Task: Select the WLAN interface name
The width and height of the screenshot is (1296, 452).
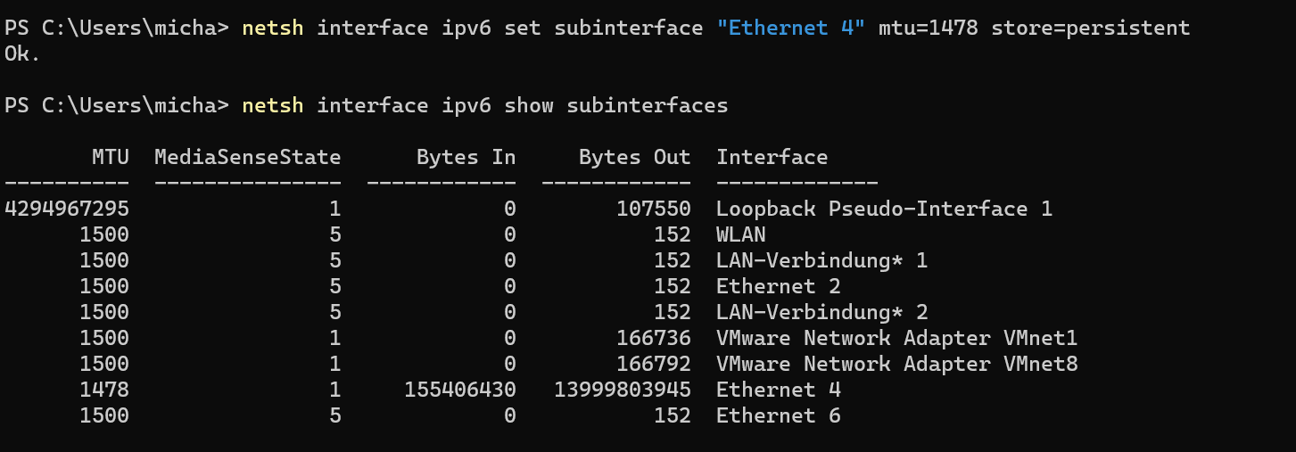Action: click(x=740, y=235)
